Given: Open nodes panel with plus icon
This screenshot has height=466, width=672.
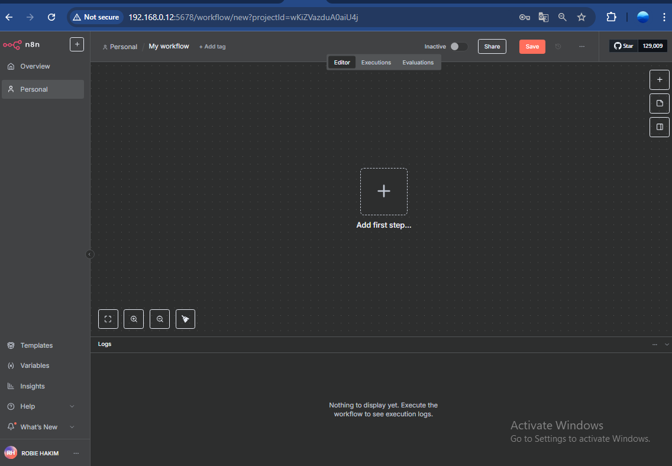Looking at the screenshot, I should tap(660, 80).
